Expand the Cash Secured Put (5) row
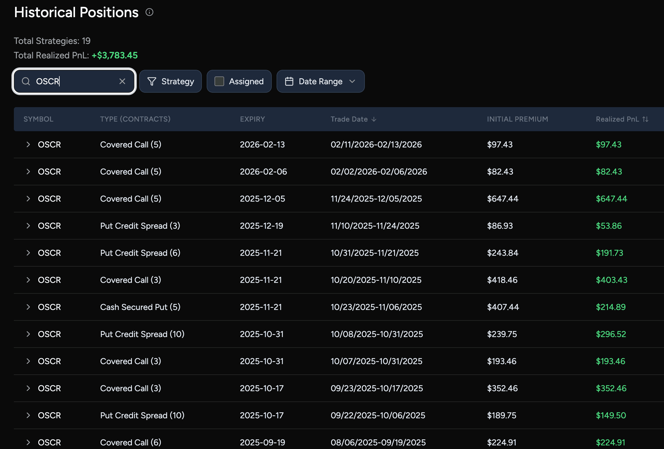Image resolution: width=664 pixels, height=449 pixels. [x=28, y=307]
